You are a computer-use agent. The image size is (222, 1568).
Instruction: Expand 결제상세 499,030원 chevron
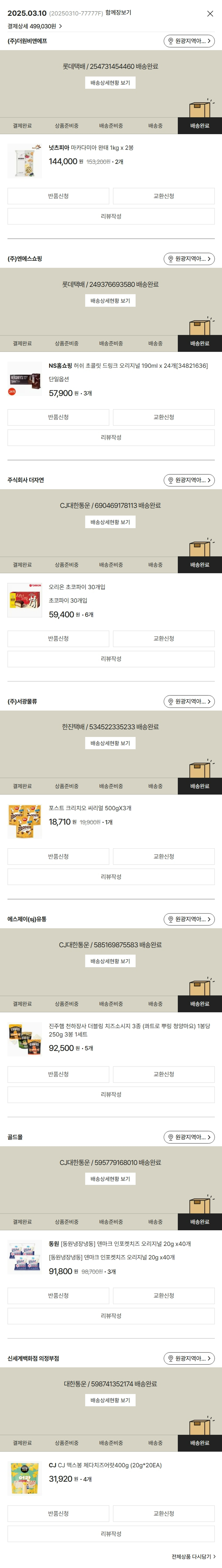point(61,26)
